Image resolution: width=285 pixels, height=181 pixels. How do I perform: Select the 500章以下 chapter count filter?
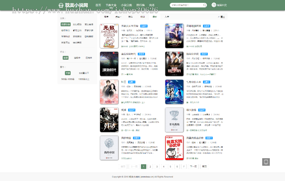click(84, 73)
